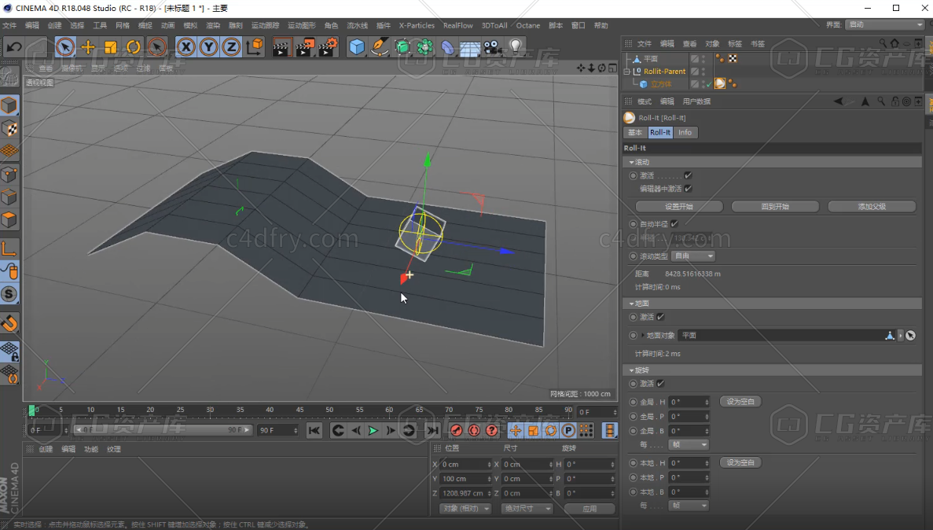
Task: Click the Keyframe Selection question mark icon
Action: click(x=492, y=430)
